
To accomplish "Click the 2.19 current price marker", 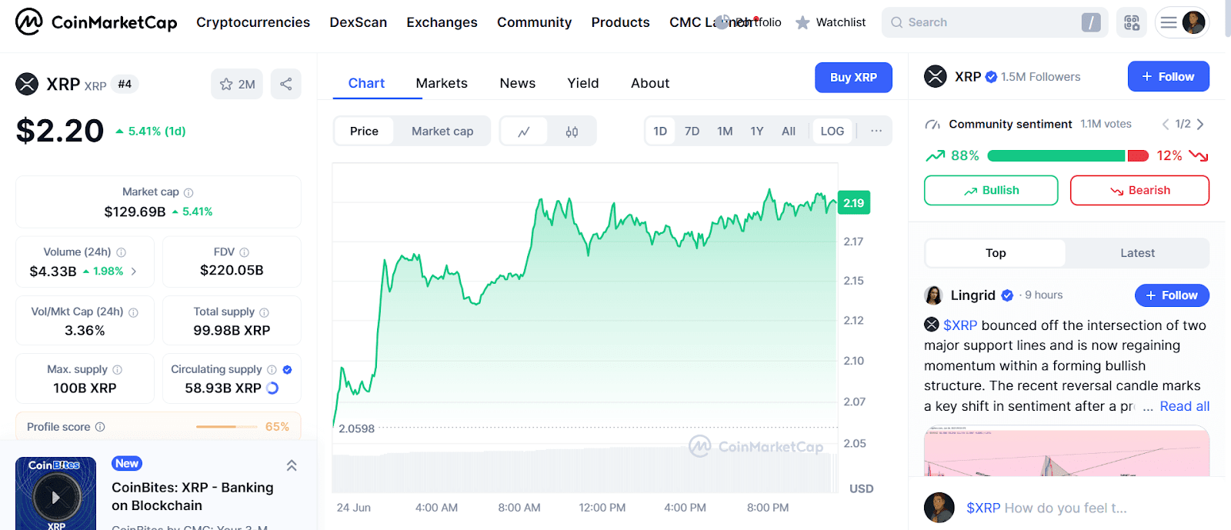I will (x=853, y=203).
